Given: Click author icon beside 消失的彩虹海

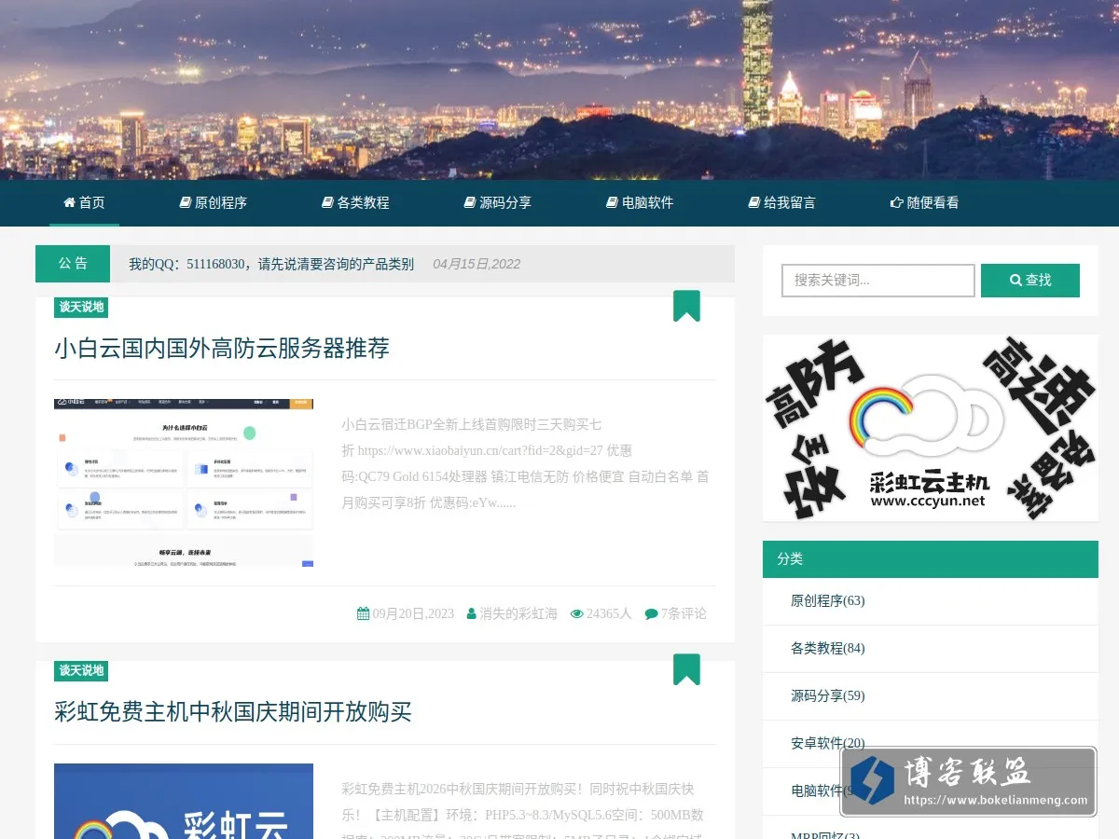Looking at the screenshot, I should point(472,613).
